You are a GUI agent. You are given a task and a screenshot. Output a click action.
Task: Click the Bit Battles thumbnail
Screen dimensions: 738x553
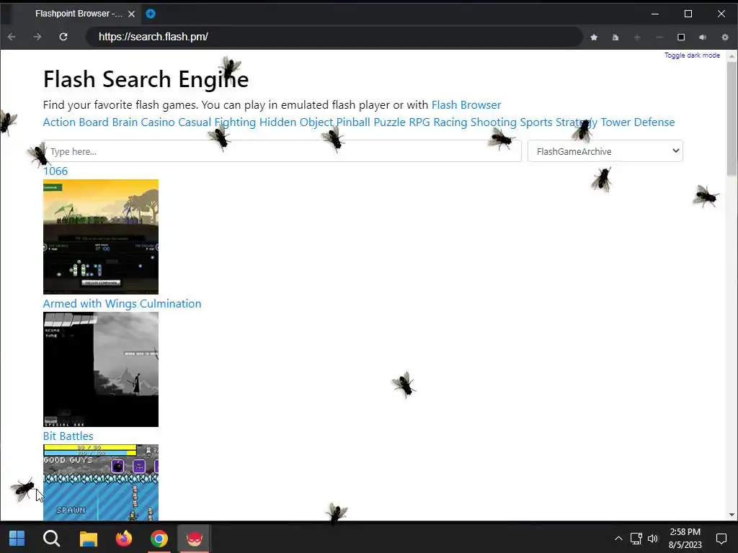click(x=101, y=482)
